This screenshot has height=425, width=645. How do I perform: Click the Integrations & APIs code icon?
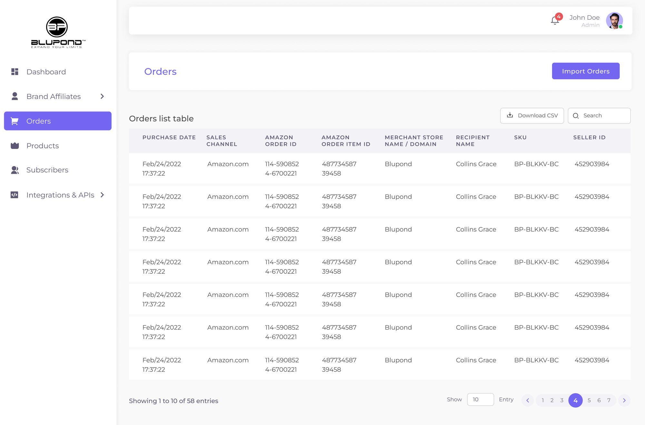coord(15,195)
